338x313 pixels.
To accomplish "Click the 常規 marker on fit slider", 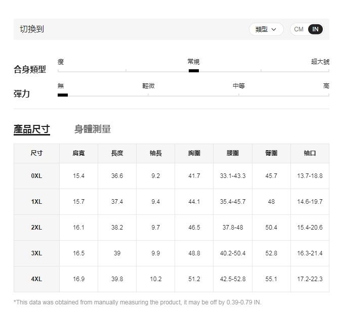I will 193,71.
